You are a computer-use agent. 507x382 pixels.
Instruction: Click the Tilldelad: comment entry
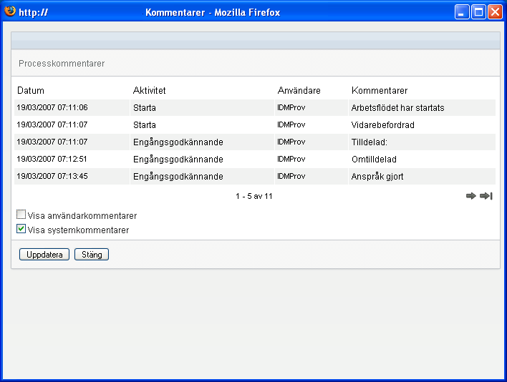369,142
